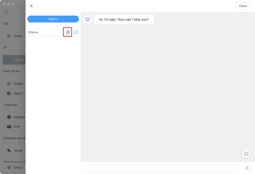Screen dimensions: 255x174
Task: Focus the chat message input field
Action: [162, 168]
